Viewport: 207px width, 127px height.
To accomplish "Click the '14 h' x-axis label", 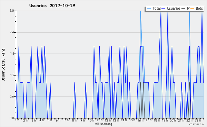I will (124, 120).
